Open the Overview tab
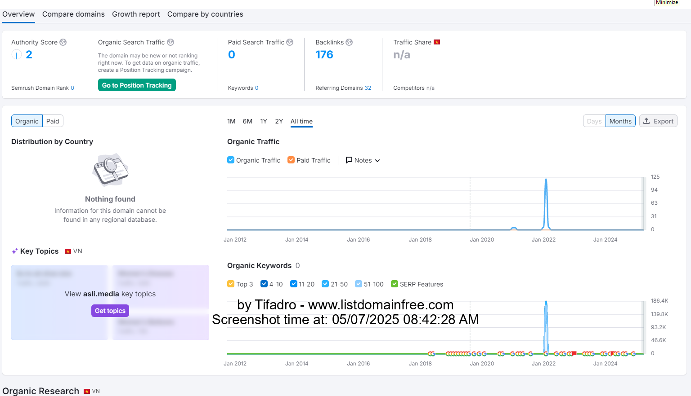This screenshot has height=396, width=691. coord(18,14)
